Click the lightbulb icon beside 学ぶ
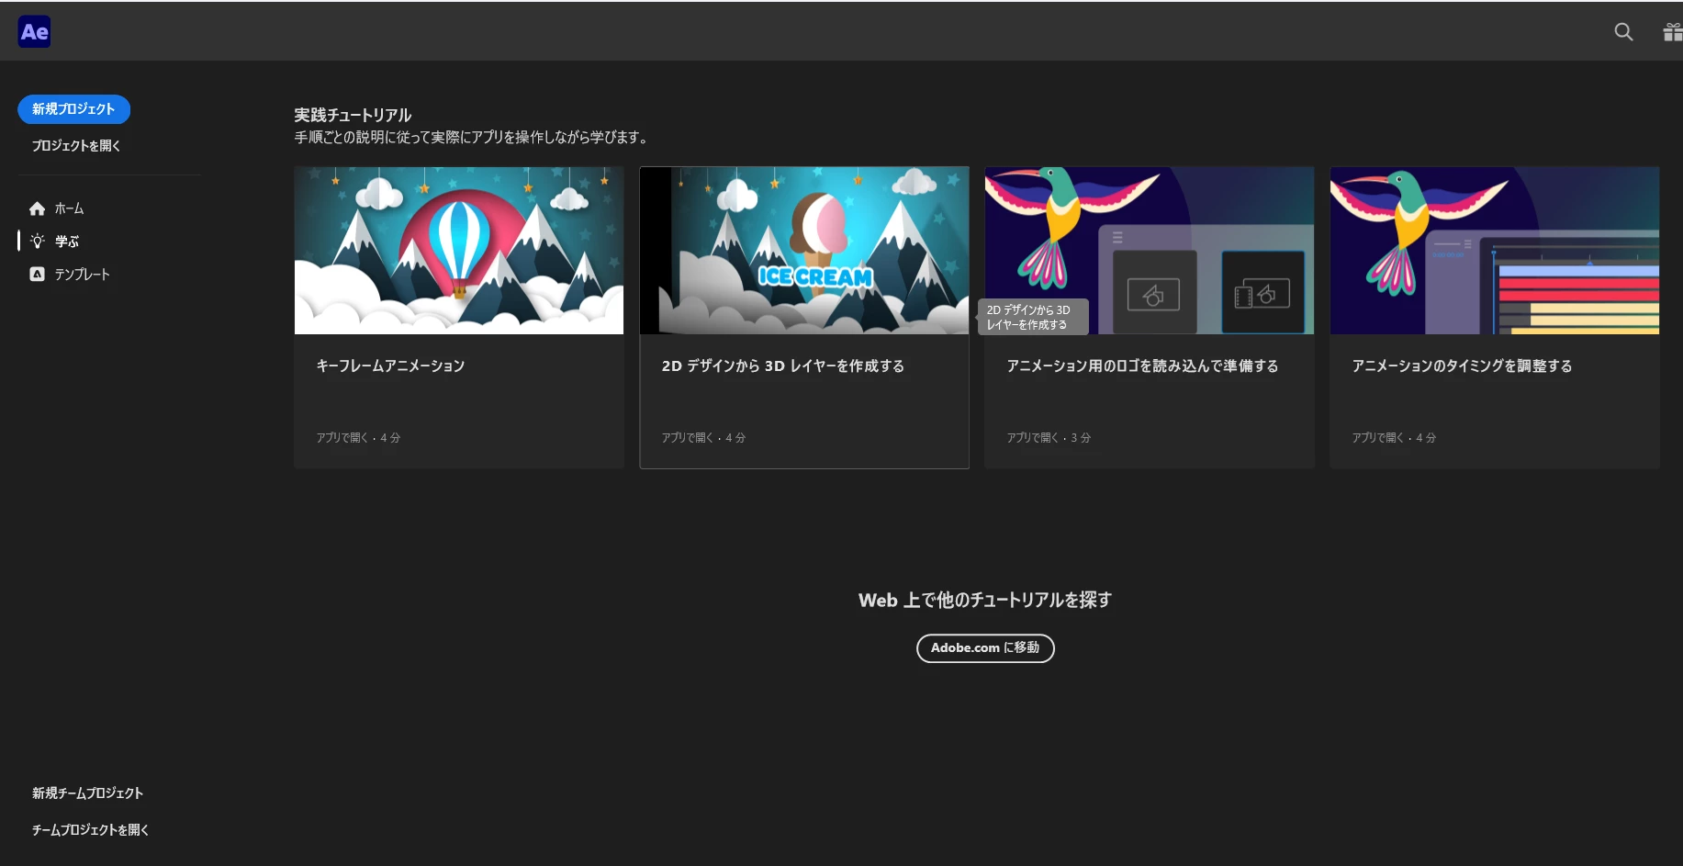The height and width of the screenshot is (866, 1683). 37,242
